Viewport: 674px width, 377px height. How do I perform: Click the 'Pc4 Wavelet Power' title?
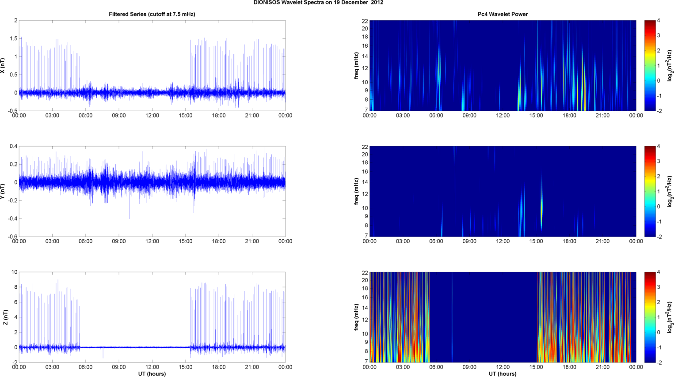coord(503,14)
